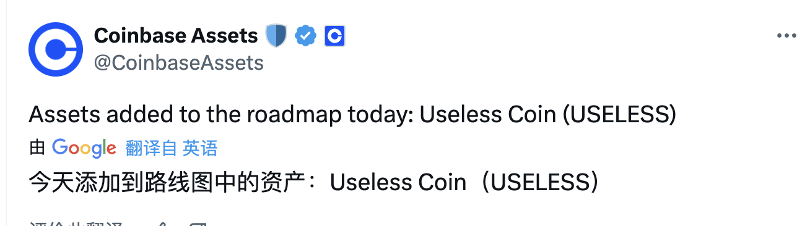Viewport: 810px width, 226px height.
Task: Click the square Coinbase affiliate badge
Action: coord(334,36)
